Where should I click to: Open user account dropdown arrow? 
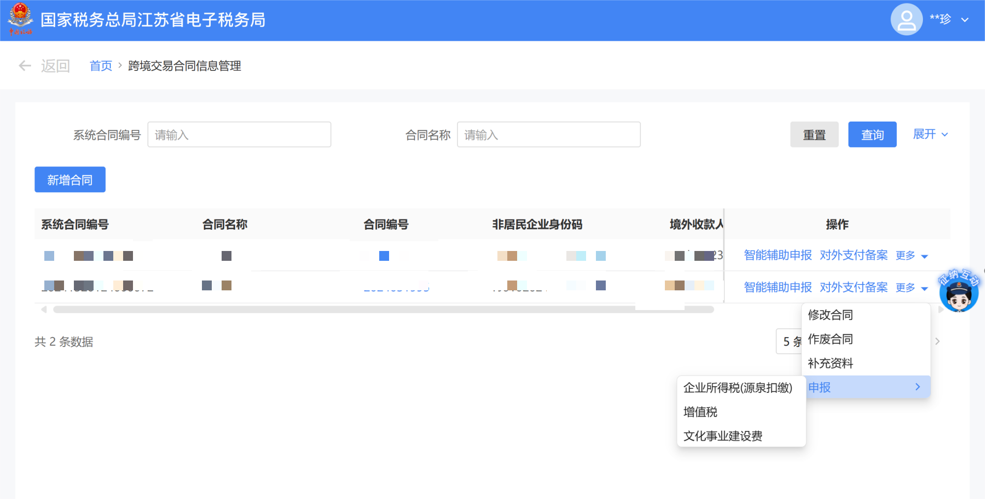965,20
